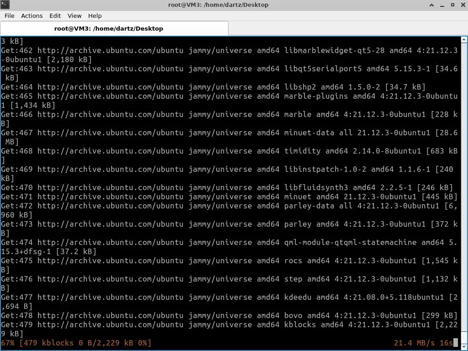Close the terminal window
The height and width of the screenshot is (351, 468).
click(x=463, y=5)
